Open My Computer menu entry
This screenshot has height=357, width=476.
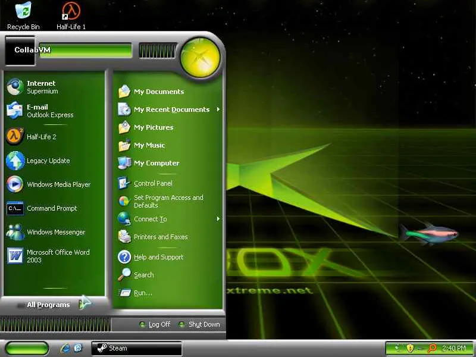pos(168,163)
